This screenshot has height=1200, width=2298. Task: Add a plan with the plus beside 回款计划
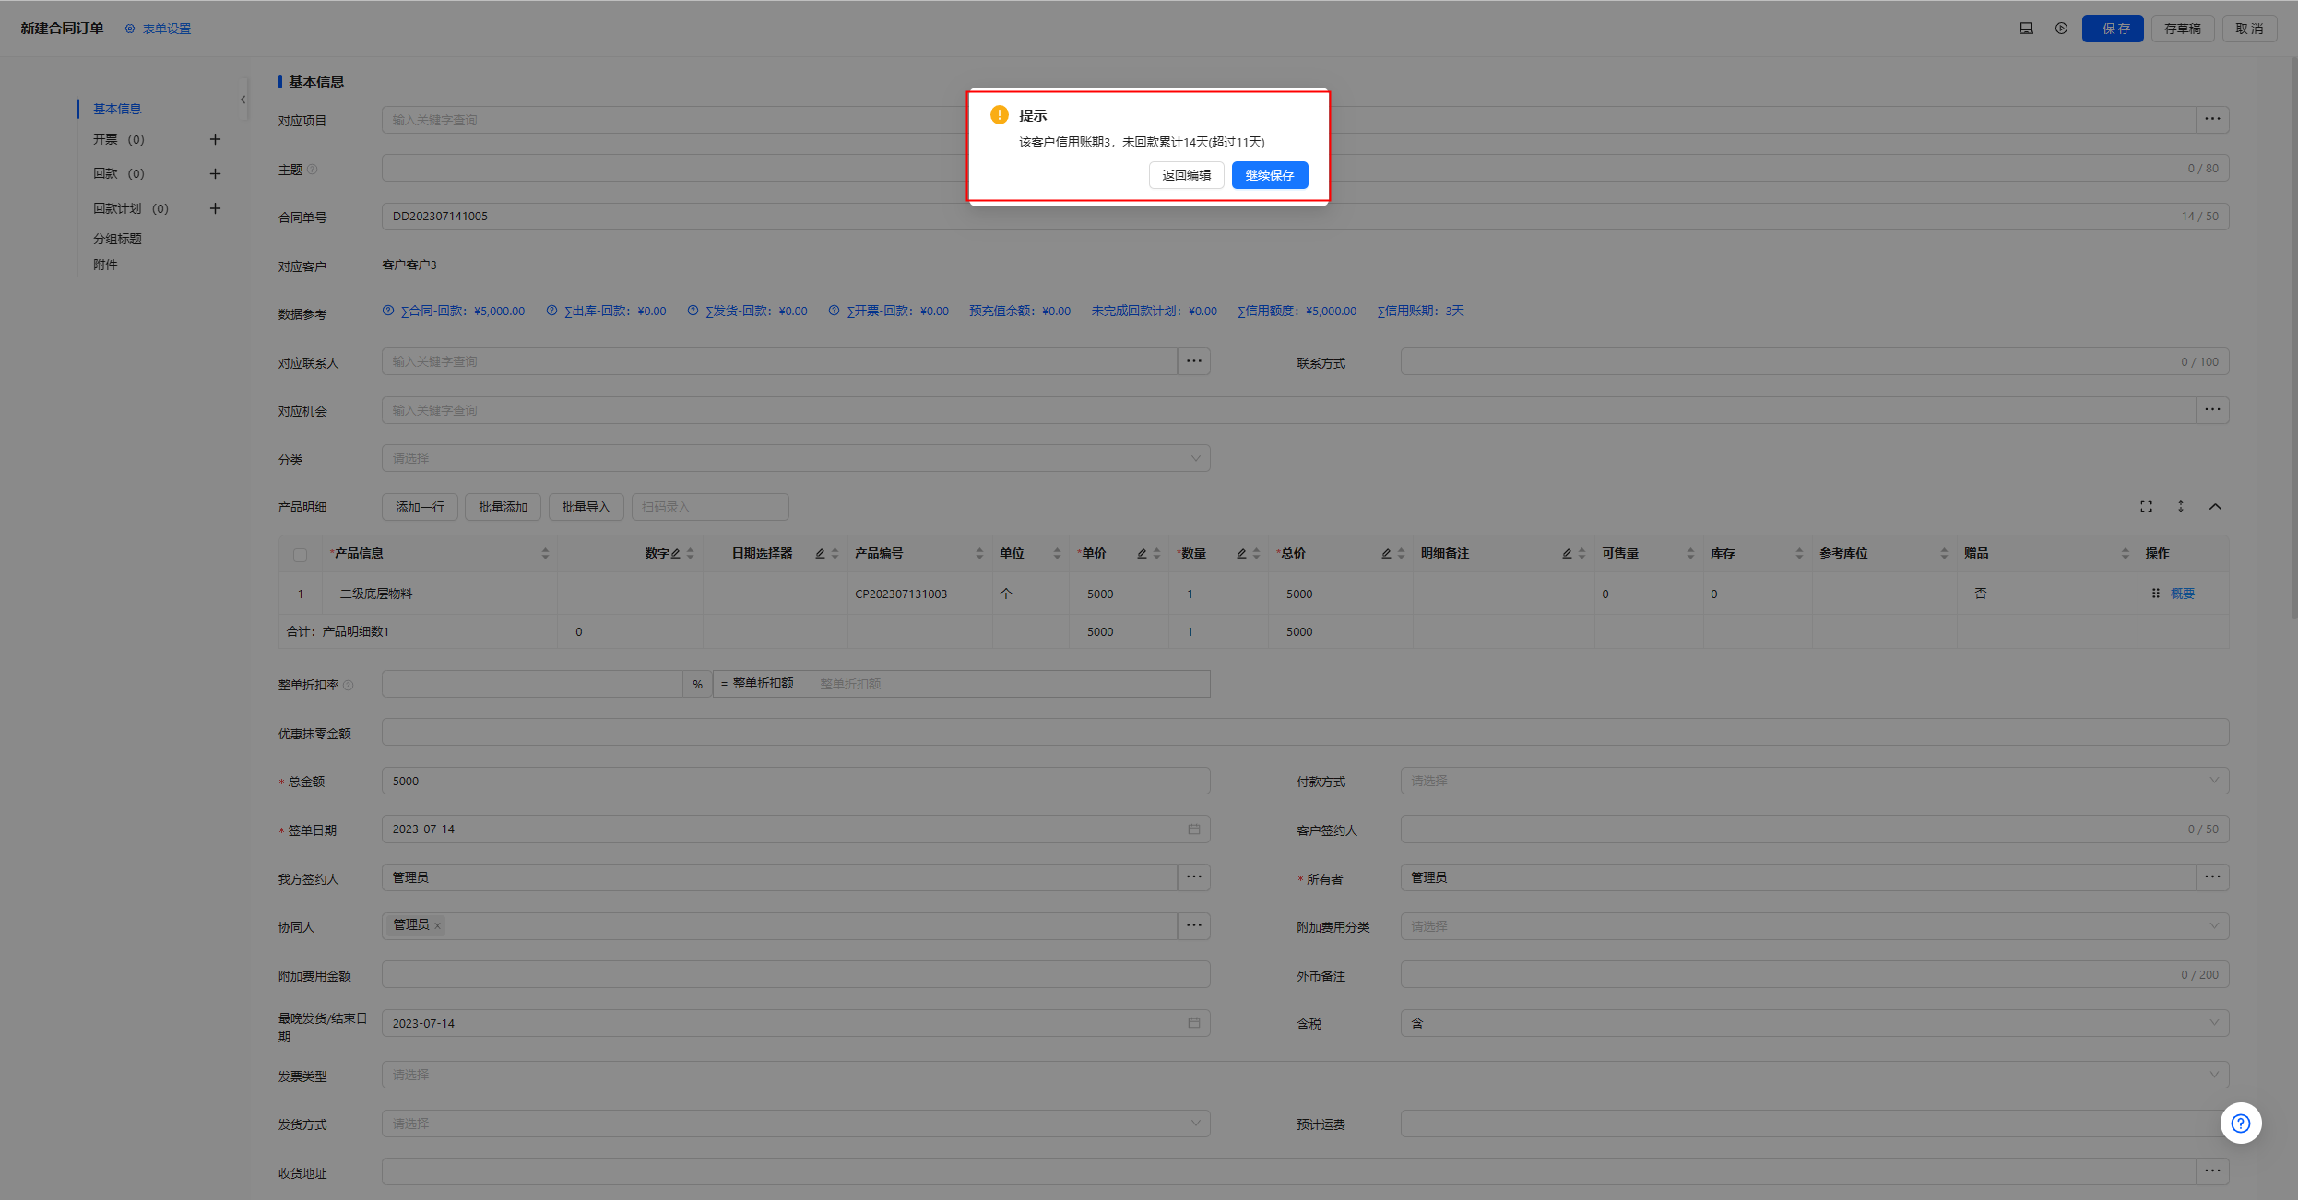[x=215, y=208]
